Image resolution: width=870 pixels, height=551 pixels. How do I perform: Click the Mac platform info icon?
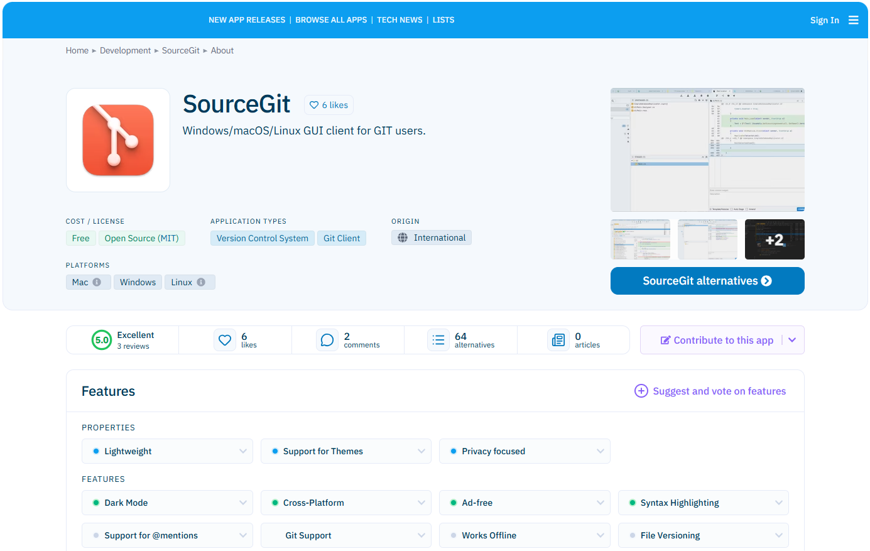[x=97, y=282]
